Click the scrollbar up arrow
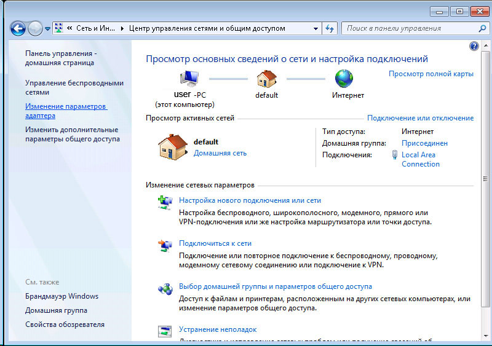Screen dimensions: 492x346 [485, 46]
